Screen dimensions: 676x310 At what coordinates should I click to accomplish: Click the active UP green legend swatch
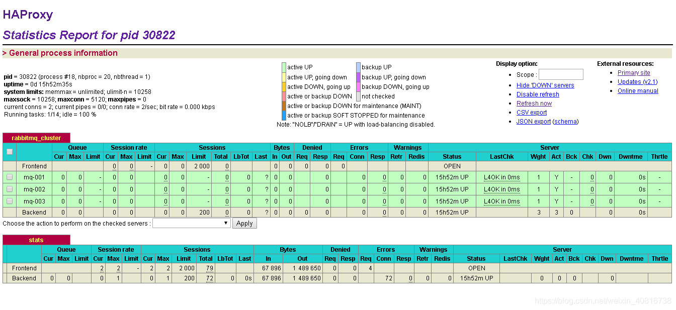point(284,67)
